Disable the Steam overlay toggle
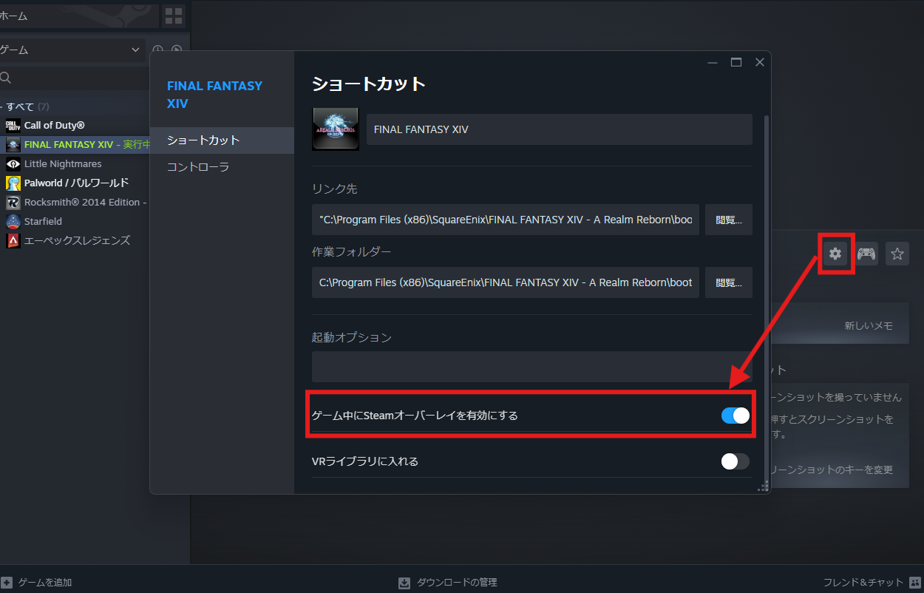The height and width of the screenshot is (593, 924). (735, 416)
